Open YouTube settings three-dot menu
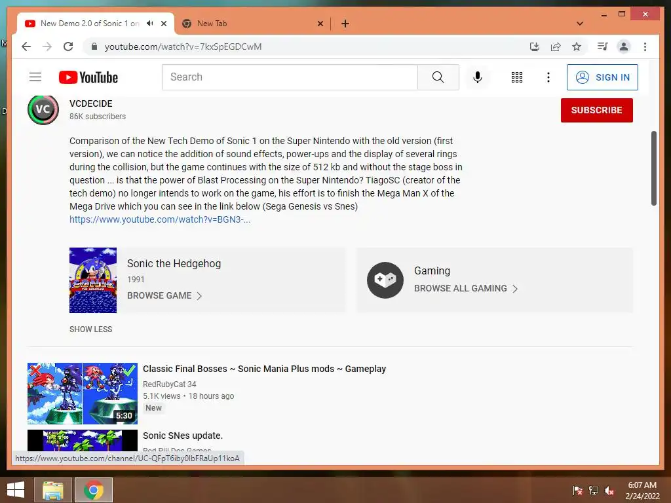This screenshot has height=503, width=671. coord(548,77)
